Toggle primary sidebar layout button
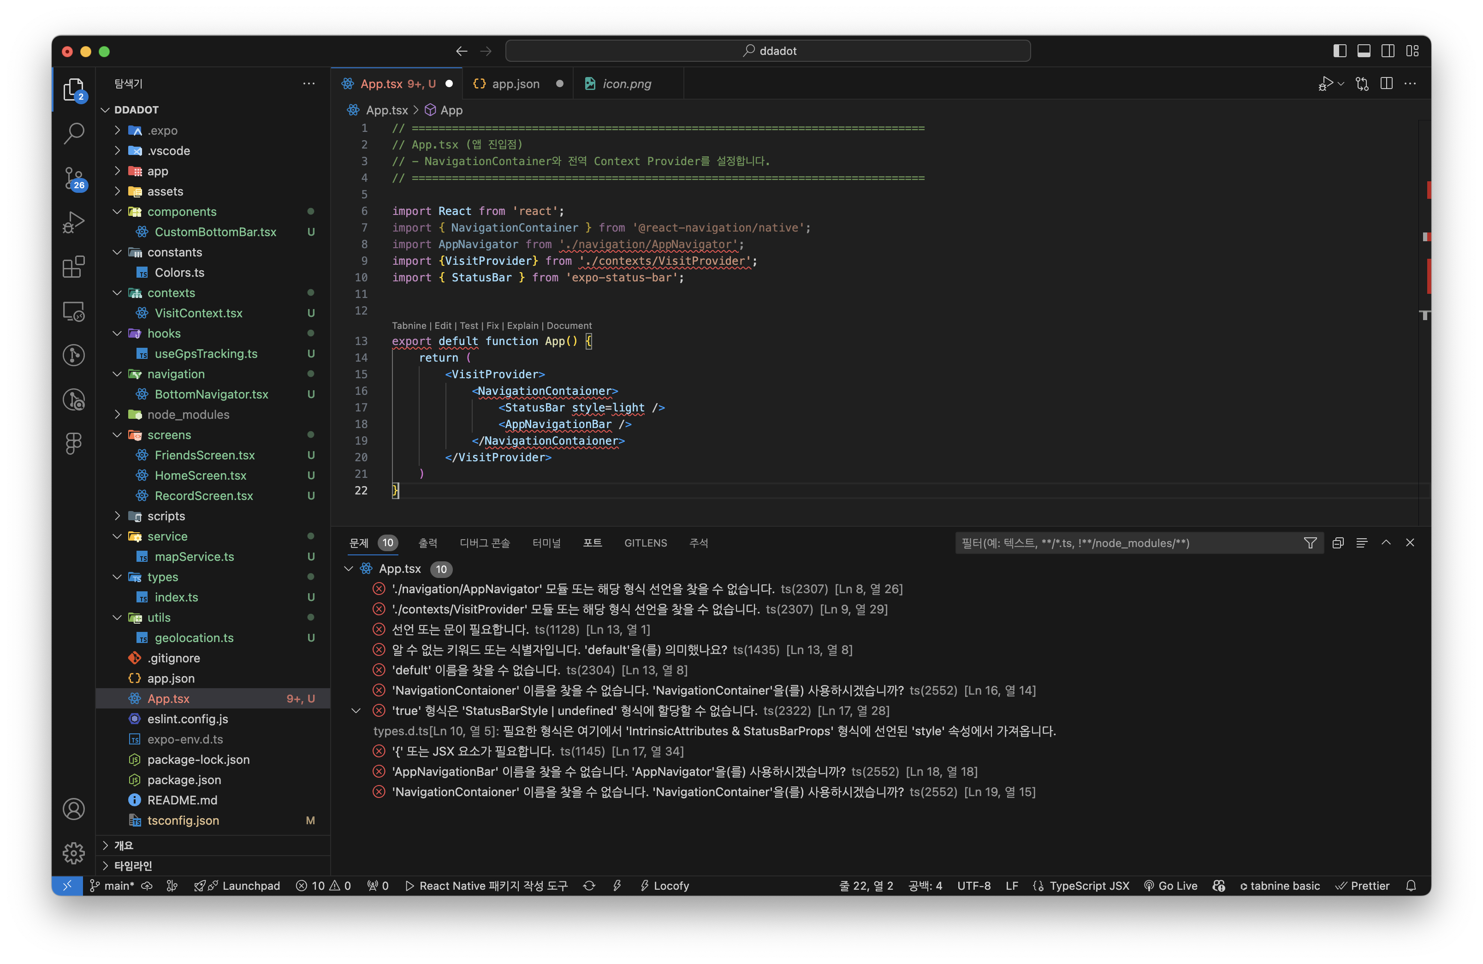Image resolution: width=1483 pixels, height=964 pixels. tap(1340, 51)
